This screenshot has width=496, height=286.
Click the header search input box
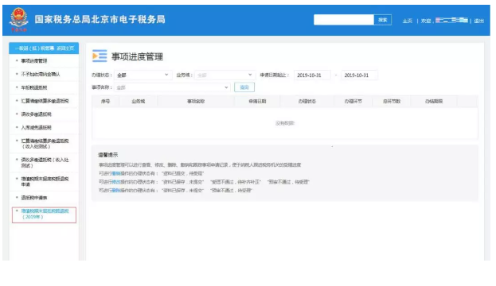tap(343, 20)
